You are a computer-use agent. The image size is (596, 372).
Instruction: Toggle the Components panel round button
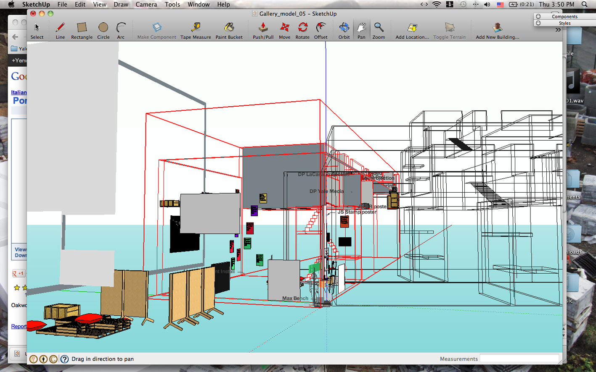538,16
